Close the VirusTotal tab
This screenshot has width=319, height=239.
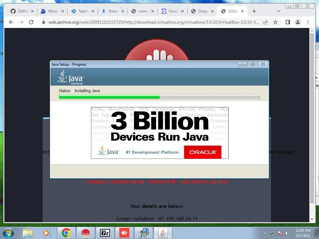coord(183,12)
